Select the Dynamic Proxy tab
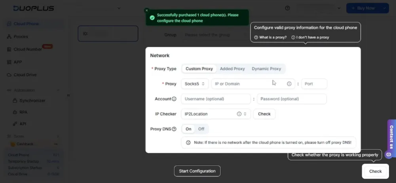 click(x=267, y=69)
